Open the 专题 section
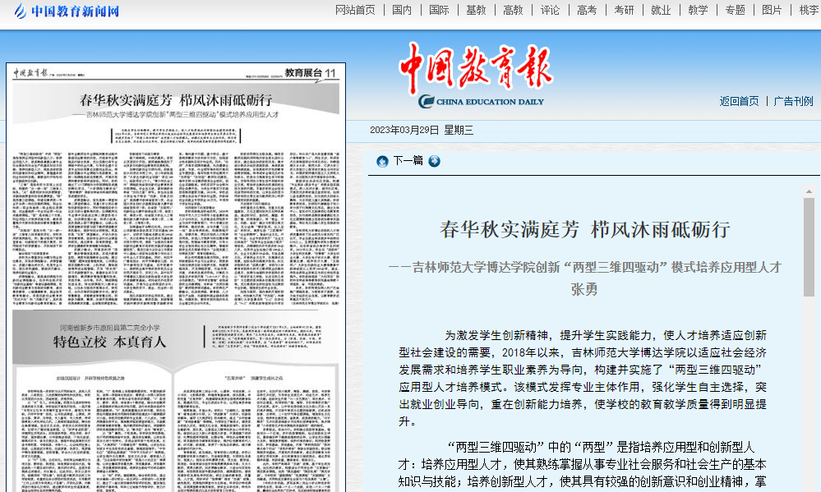The image size is (821, 492). tap(735, 10)
